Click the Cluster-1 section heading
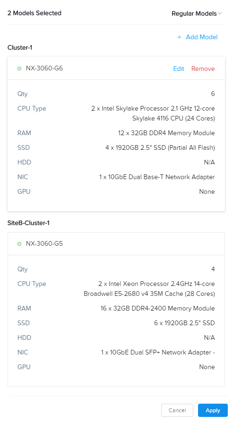This screenshot has height=424, width=233. 20,48
